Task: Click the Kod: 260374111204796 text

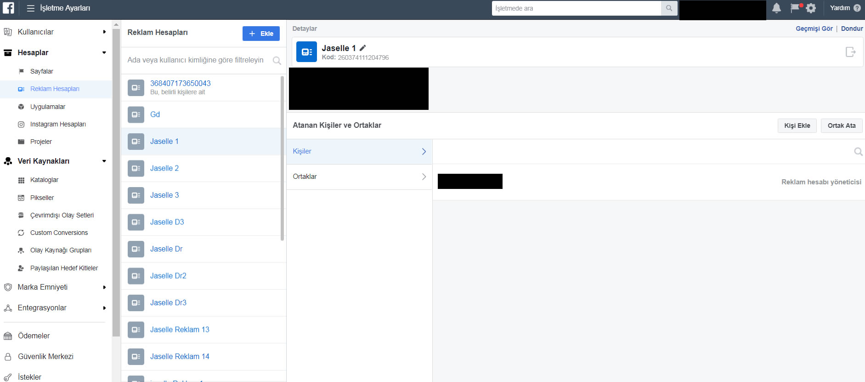Action: pyautogui.click(x=355, y=57)
